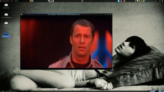This screenshot has height=92, width=164.
Task: Click the green session status icon
Action: tap(163, 1)
